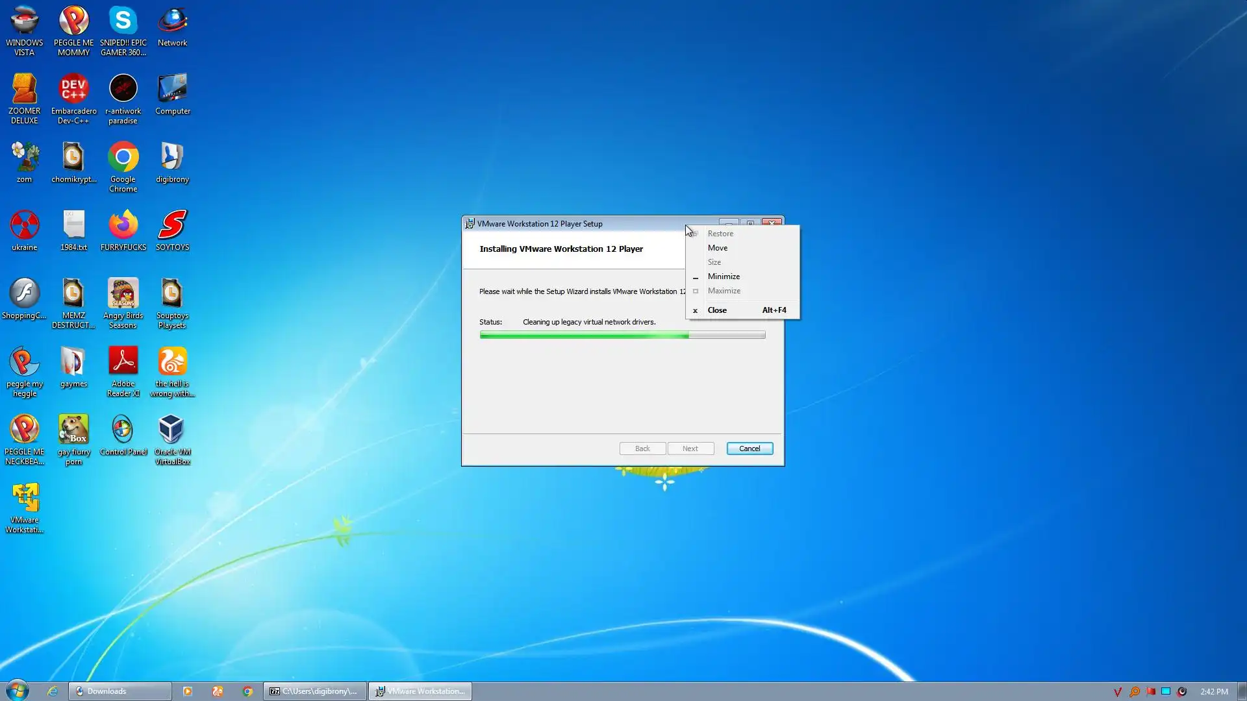Click the 2:42 PM system clock
Screen dimensions: 1247x701
pos(1213,691)
